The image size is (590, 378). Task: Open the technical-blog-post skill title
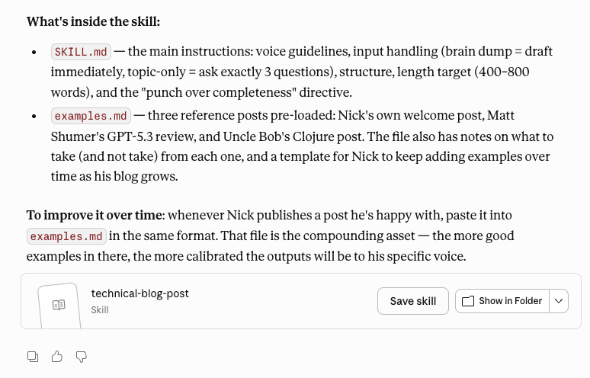[139, 293]
